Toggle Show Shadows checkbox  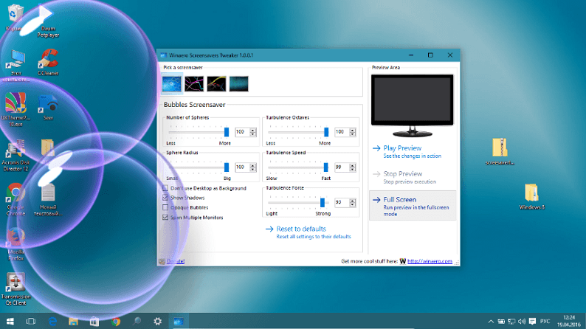click(165, 198)
